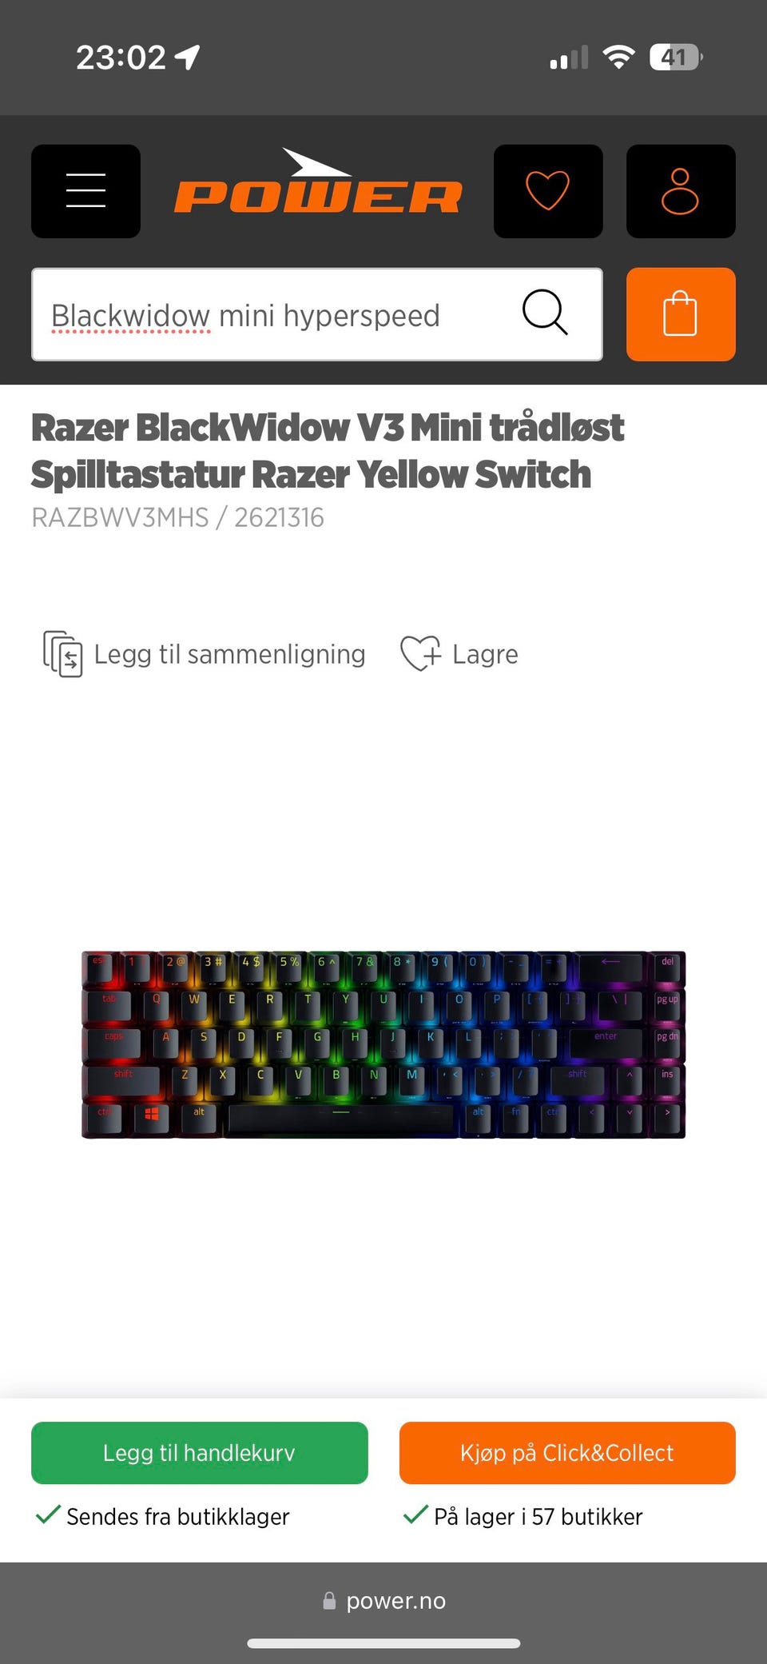The image size is (767, 1664).
Task: Open the orange shopping bag cart
Action: pyautogui.click(x=681, y=314)
